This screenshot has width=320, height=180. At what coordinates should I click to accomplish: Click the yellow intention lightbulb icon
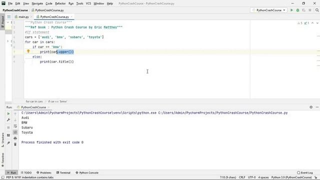pos(28,51)
